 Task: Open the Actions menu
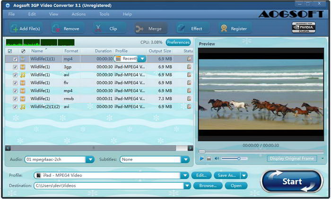[78, 14]
